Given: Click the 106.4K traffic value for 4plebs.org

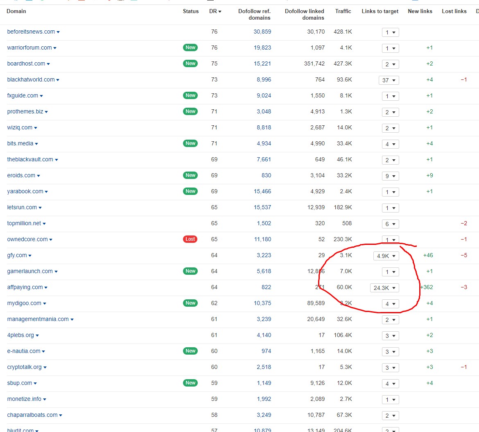Looking at the screenshot, I should [x=343, y=335].
